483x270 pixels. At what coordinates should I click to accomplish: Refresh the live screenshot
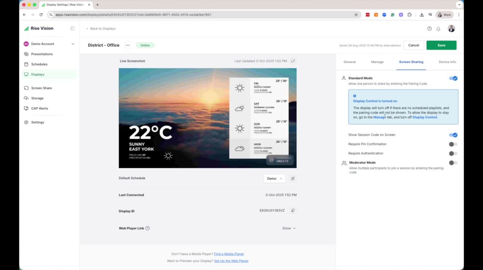tap(293, 61)
